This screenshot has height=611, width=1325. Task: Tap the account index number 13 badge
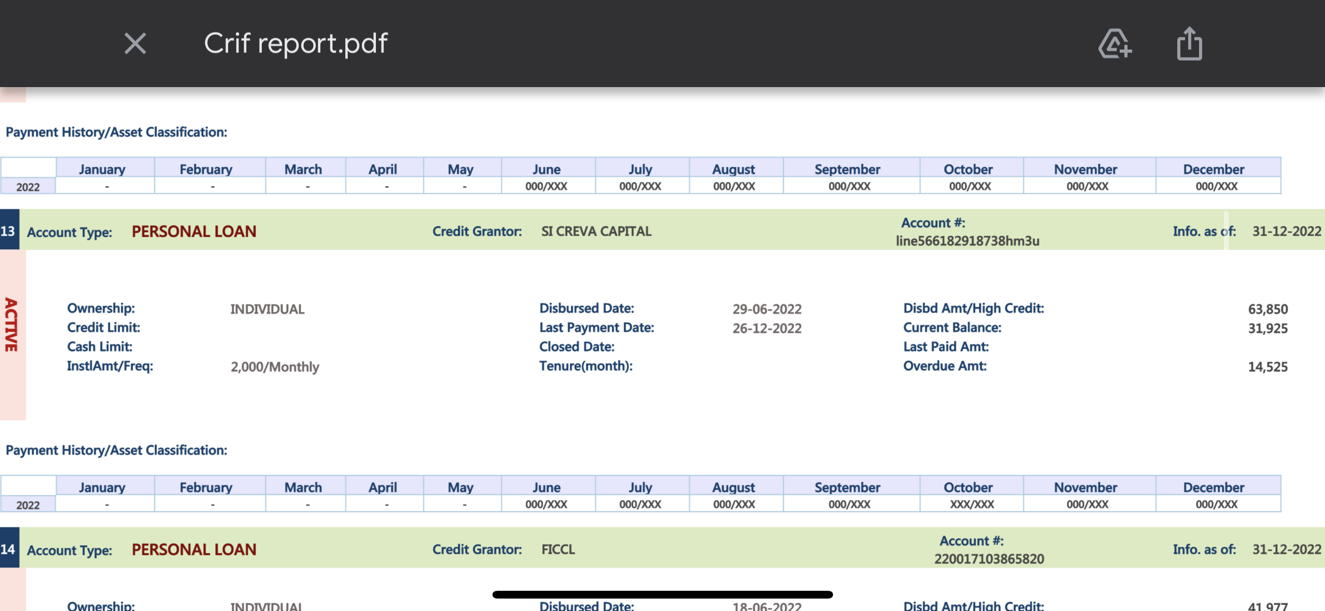tap(9, 231)
